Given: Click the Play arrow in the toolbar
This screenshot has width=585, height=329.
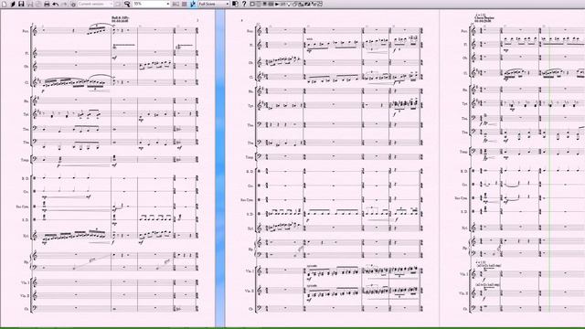Looking at the screenshot, I should [277, 4].
